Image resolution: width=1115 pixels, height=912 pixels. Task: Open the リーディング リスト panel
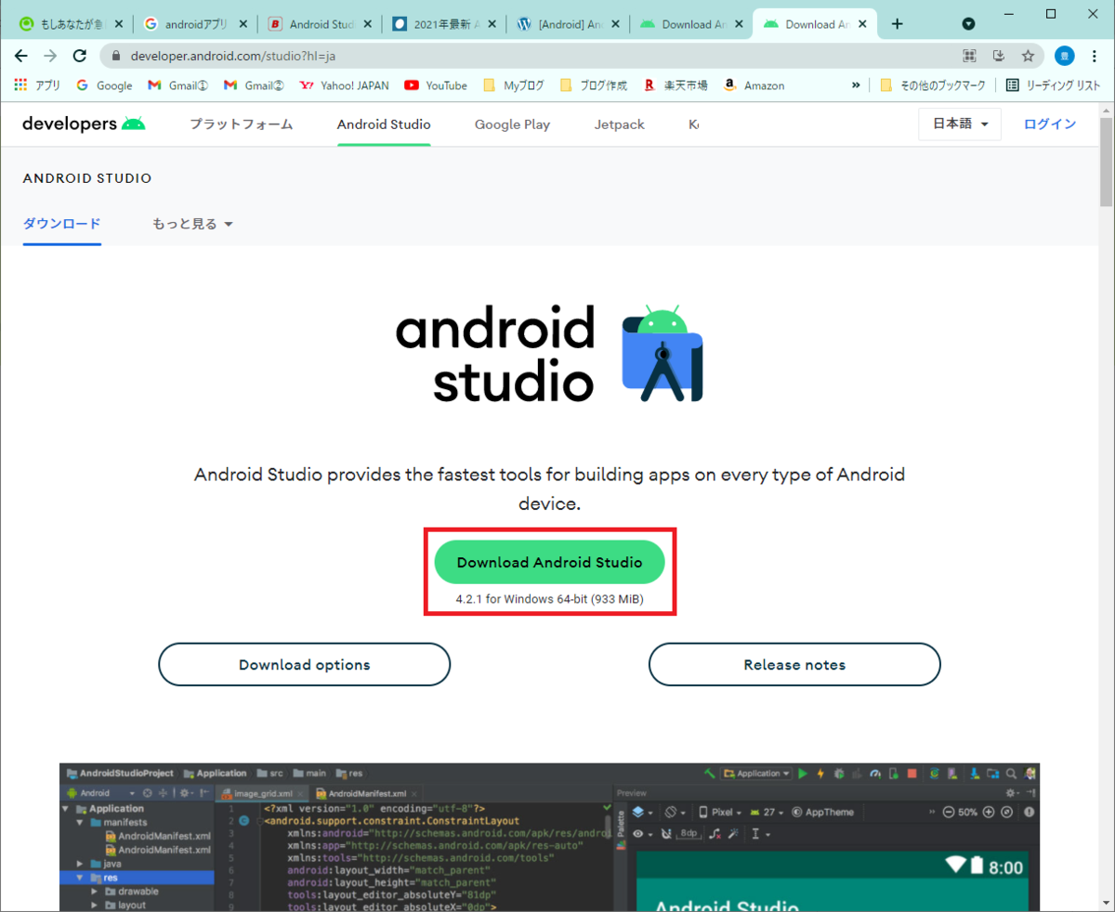coord(1053,85)
